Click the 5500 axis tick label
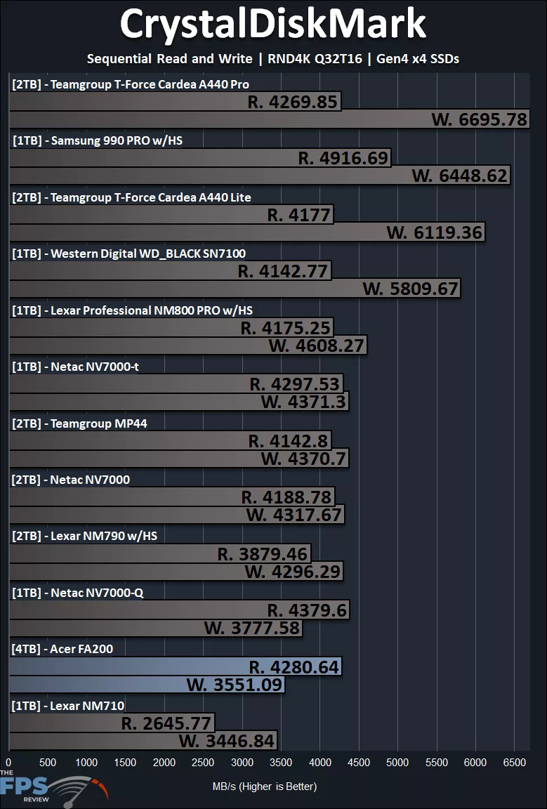This screenshot has width=547, height=809. click(x=437, y=763)
